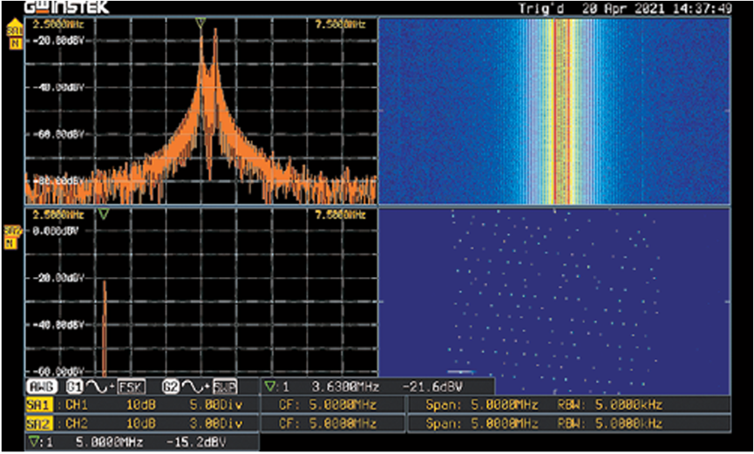Click the 5.00Div position value
Screen dimensions: 754x454
coord(215,405)
